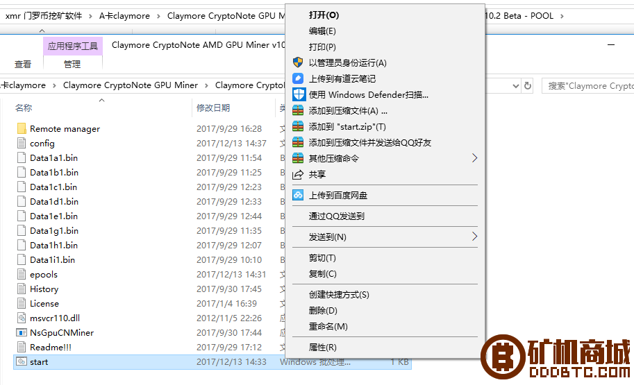The height and width of the screenshot is (385, 634).
Task: Click chevron after A卡claymore in top breadcrumb
Action: tap(158, 16)
